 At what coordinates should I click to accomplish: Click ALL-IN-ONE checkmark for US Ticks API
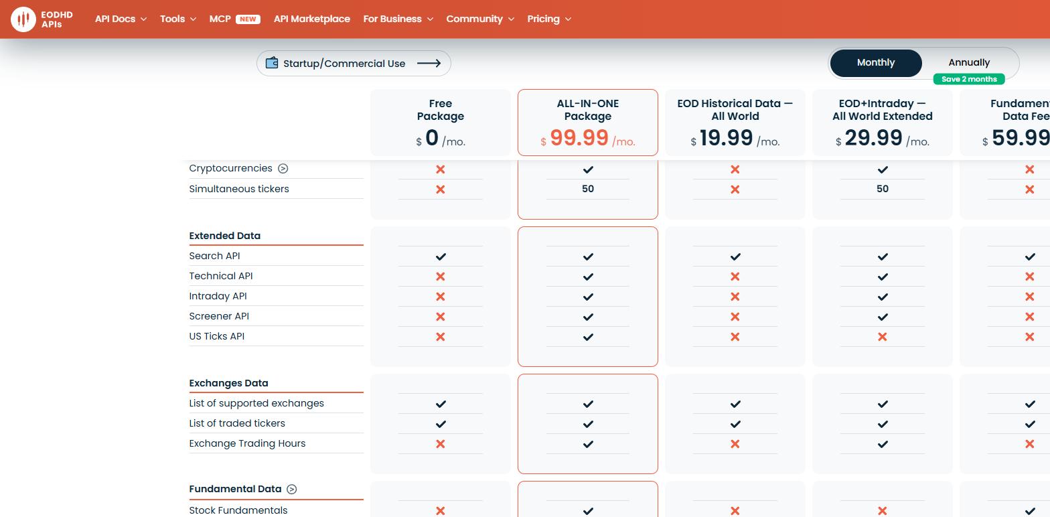[588, 337]
